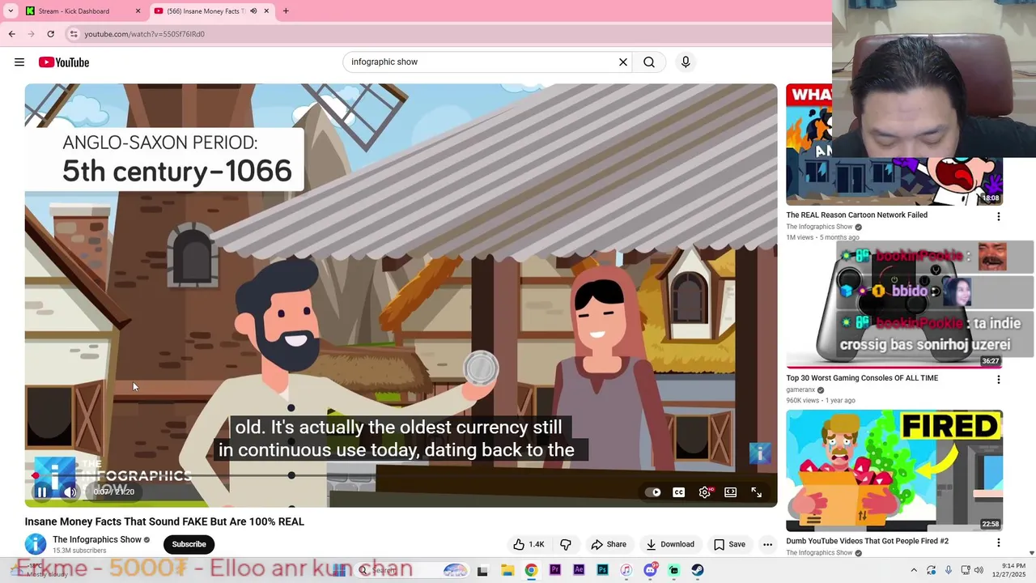The height and width of the screenshot is (583, 1036).
Task: Go back to the previous page
Action: point(11,34)
